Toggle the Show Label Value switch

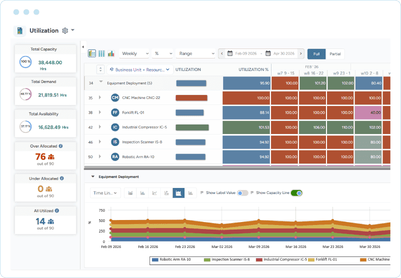242,193
